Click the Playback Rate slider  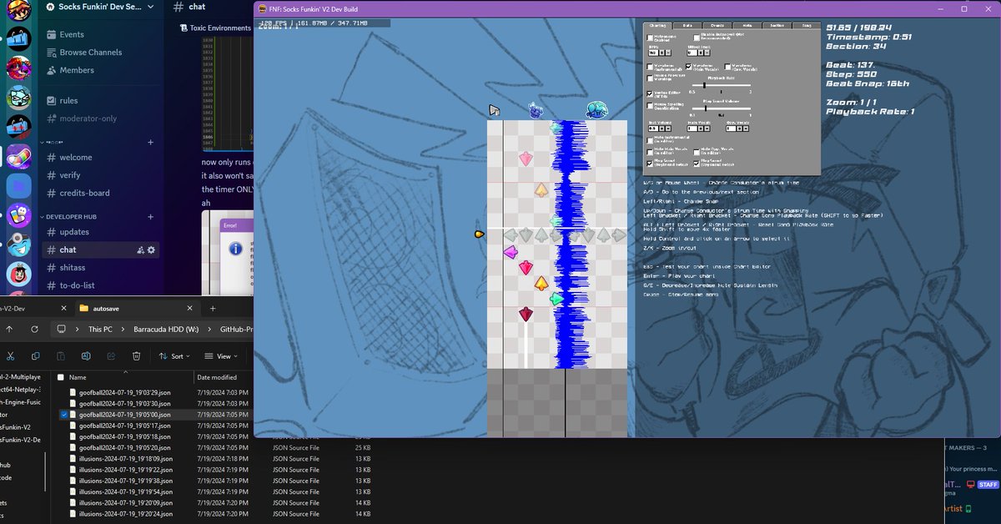click(x=722, y=85)
